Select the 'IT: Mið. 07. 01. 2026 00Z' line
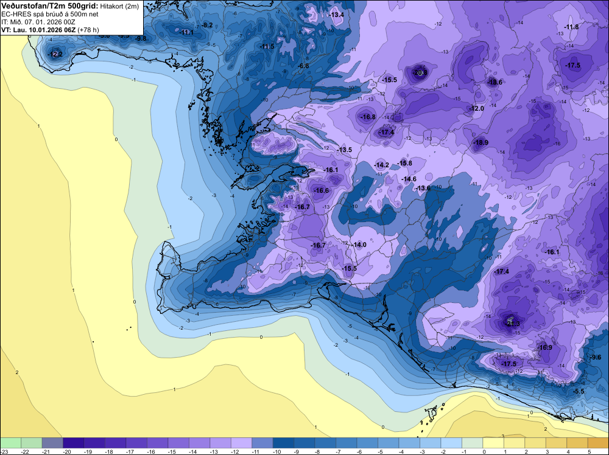Screen dimensions: 609x455 pos(38,22)
